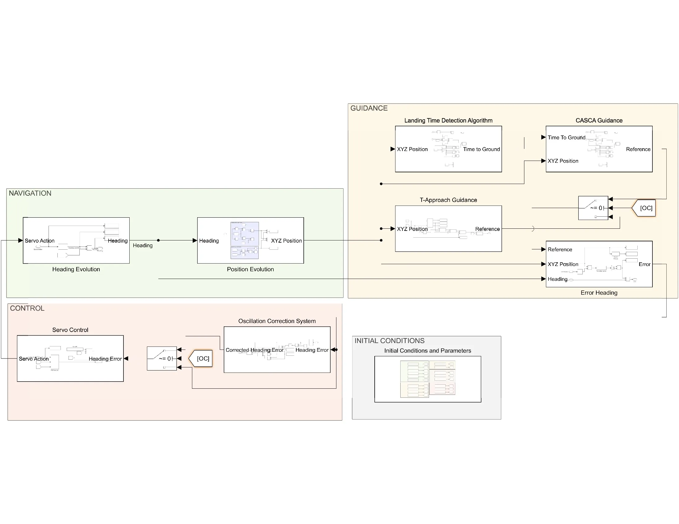Click the Position Evolution block name label
The width and height of the screenshot is (679, 524).
250,269
